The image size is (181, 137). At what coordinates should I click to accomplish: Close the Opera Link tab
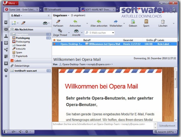tap(37, 10)
